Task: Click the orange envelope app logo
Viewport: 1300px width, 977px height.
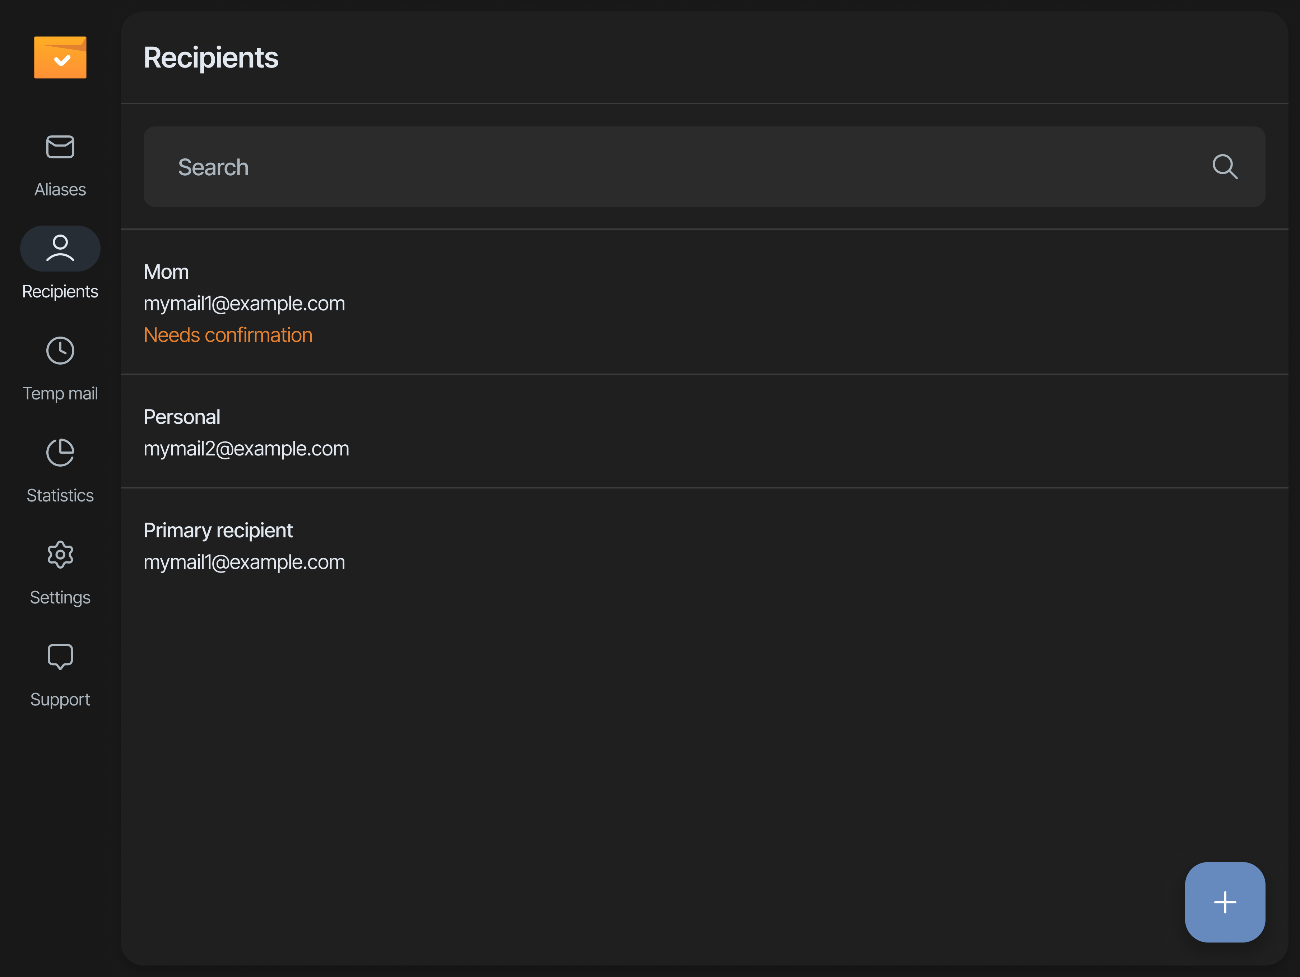Action: pos(60,57)
